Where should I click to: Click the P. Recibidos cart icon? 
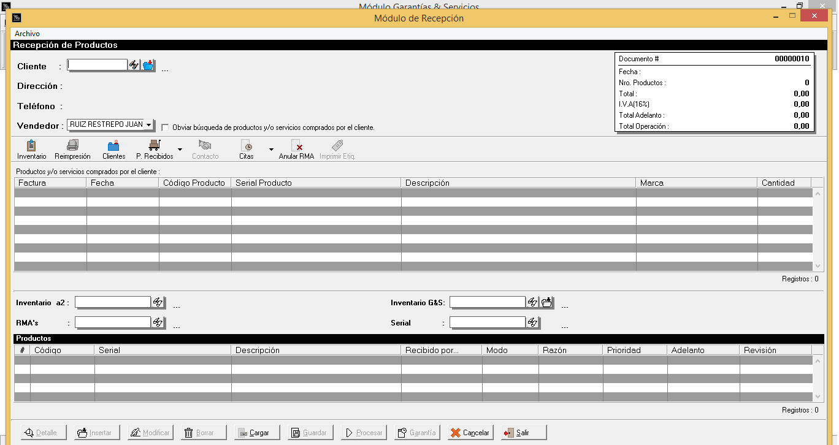154,146
